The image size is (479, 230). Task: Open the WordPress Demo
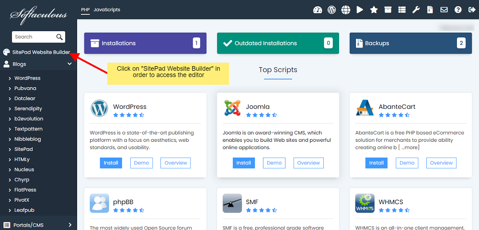coord(141,163)
